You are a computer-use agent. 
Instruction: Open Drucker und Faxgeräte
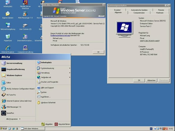pyautogui.click(x=54, y=82)
